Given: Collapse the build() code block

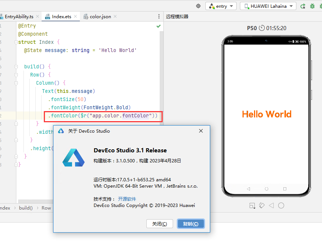Looking at the screenshot, I should point(16,67).
